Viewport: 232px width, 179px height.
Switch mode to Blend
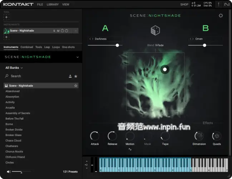[150, 45]
